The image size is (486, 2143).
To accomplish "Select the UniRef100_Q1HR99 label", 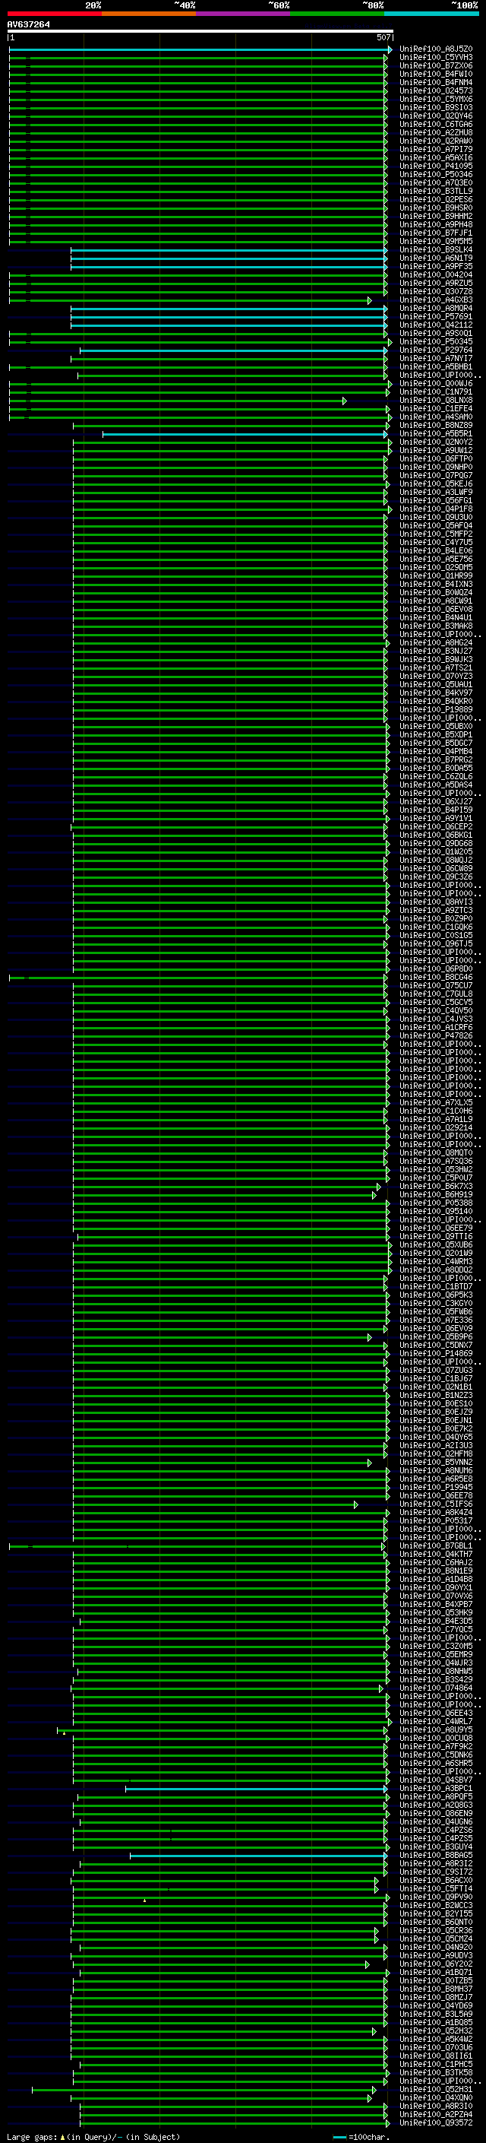I will pos(436,575).
